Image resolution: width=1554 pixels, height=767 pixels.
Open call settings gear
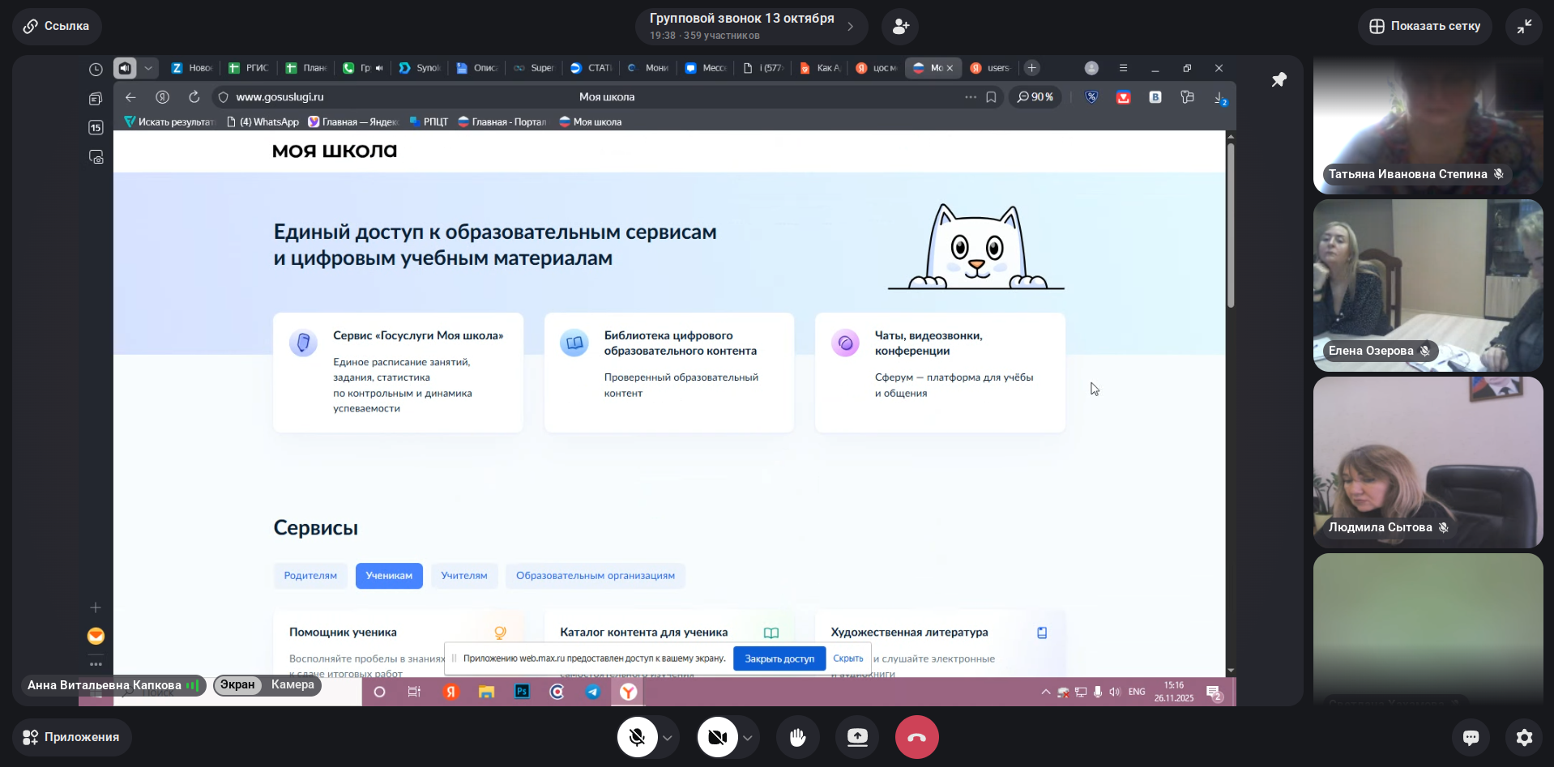(x=1524, y=737)
